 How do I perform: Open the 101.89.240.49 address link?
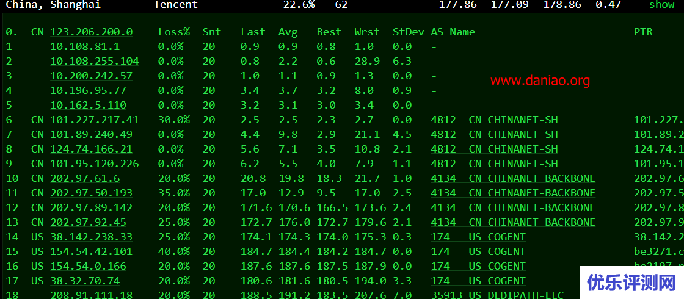(x=91, y=134)
